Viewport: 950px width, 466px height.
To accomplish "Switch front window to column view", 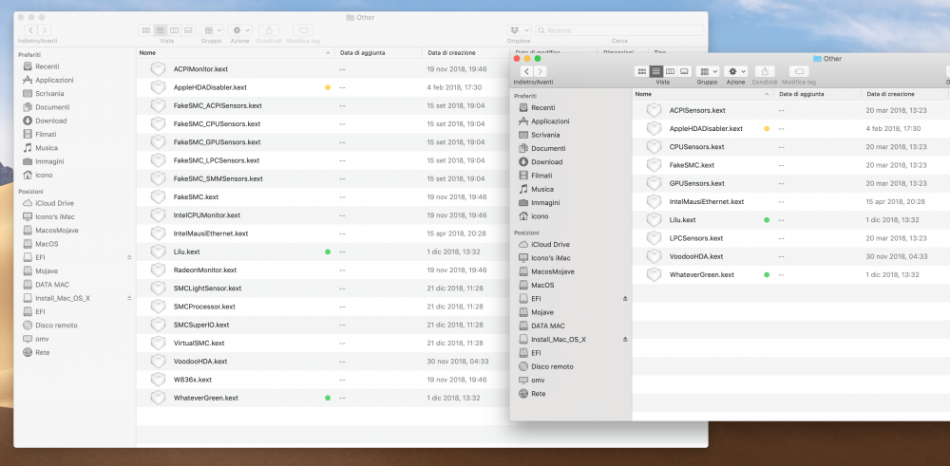I will pyautogui.click(x=670, y=71).
